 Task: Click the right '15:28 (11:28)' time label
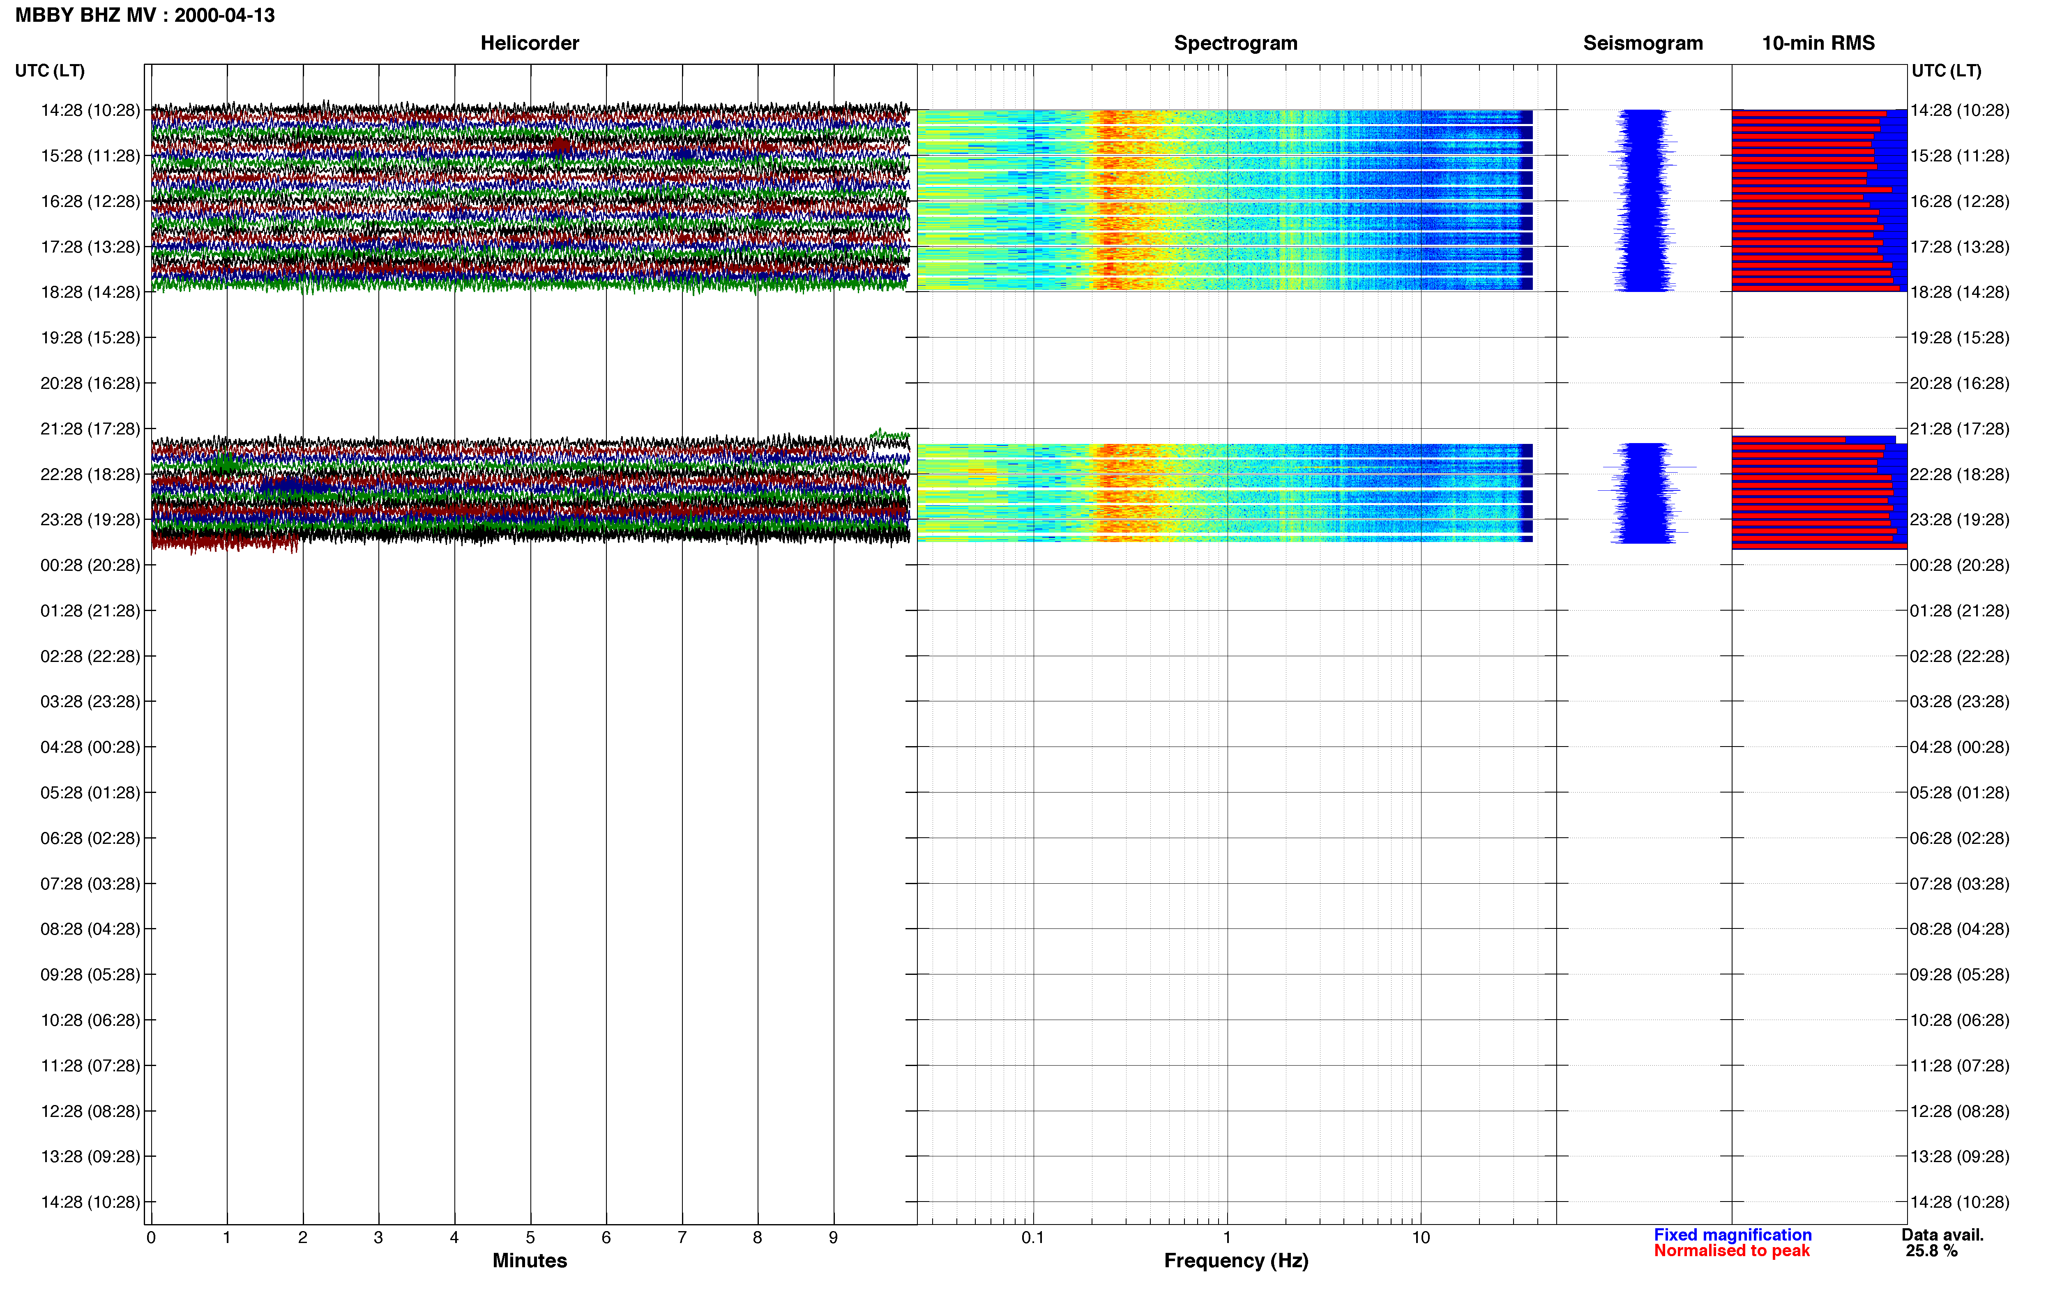point(1960,156)
